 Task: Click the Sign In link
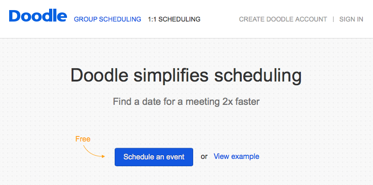(351, 19)
